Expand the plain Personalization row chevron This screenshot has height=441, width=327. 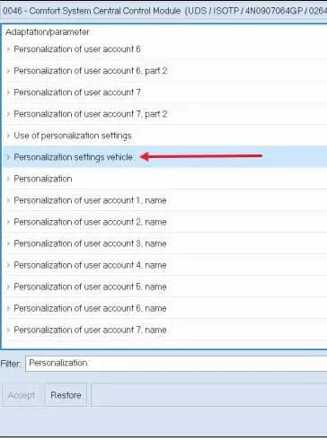(8, 179)
